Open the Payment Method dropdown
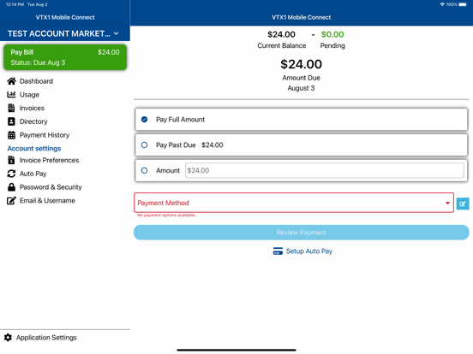Screen dimensions: 473x354 click(294, 203)
